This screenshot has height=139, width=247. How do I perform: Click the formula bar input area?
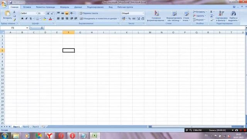tap(144, 28)
